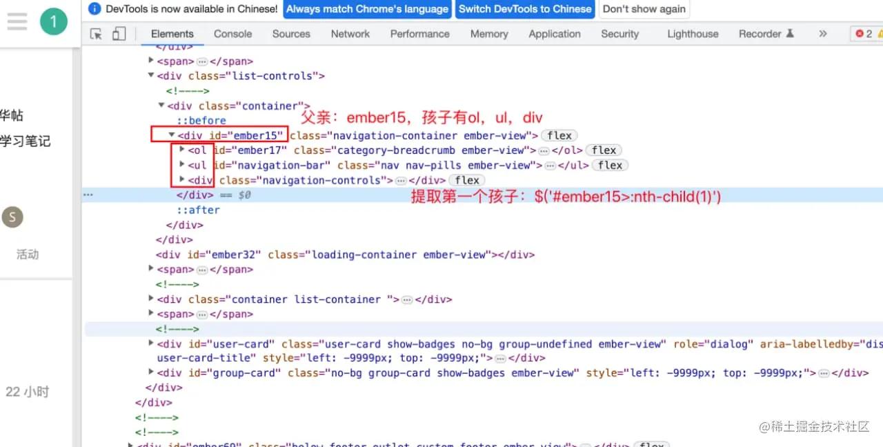
Task: Switch to the Console tab
Action: 232,33
